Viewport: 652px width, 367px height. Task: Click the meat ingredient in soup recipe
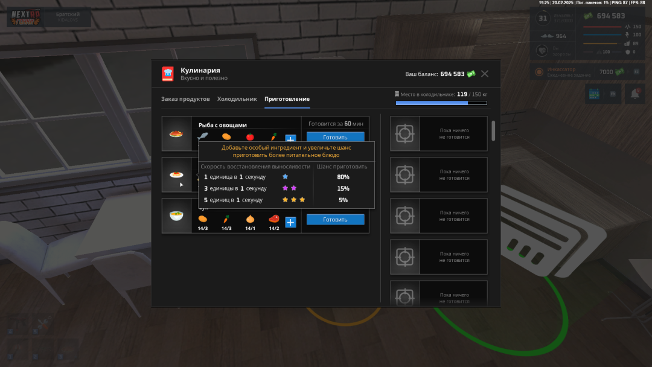(x=274, y=219)
